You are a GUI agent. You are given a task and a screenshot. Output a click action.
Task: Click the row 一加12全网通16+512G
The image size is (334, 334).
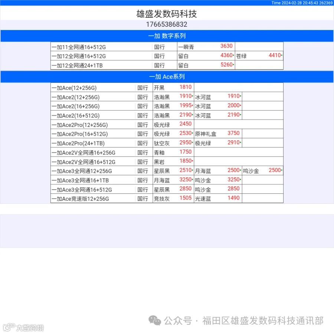(x=167, y=56)
